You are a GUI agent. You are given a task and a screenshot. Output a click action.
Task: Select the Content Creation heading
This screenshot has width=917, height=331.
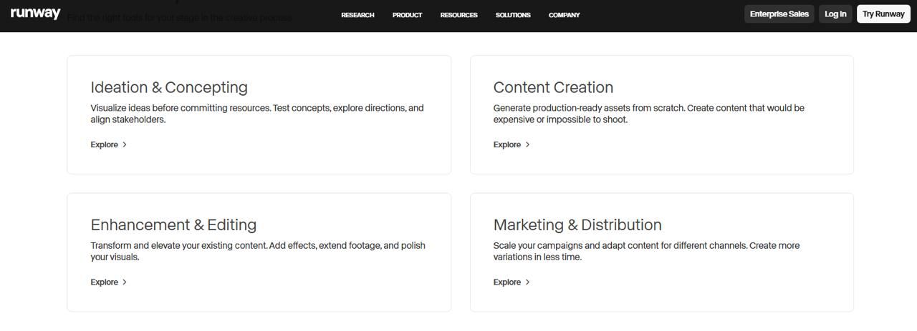point(553,87)
